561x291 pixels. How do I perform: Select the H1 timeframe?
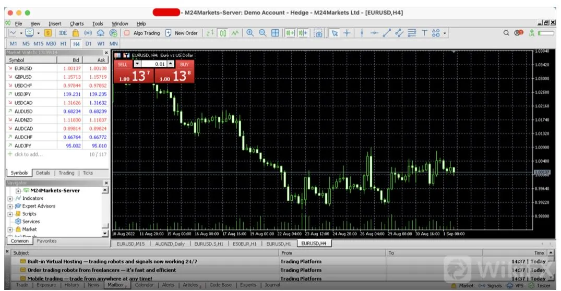(x=63, y=44)
